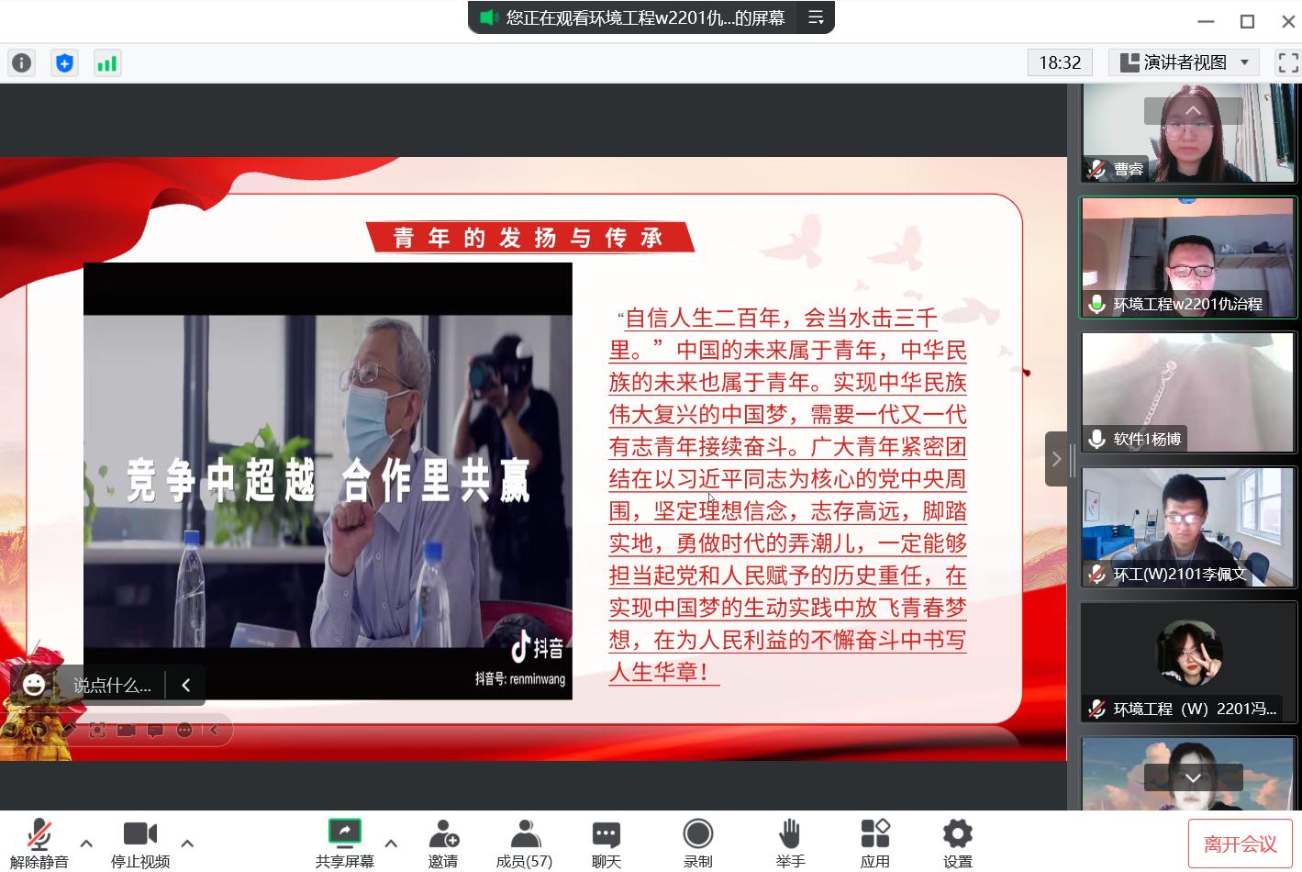Open Apps (应用) icon
The image size is (1302, 872).
[874, 843]
